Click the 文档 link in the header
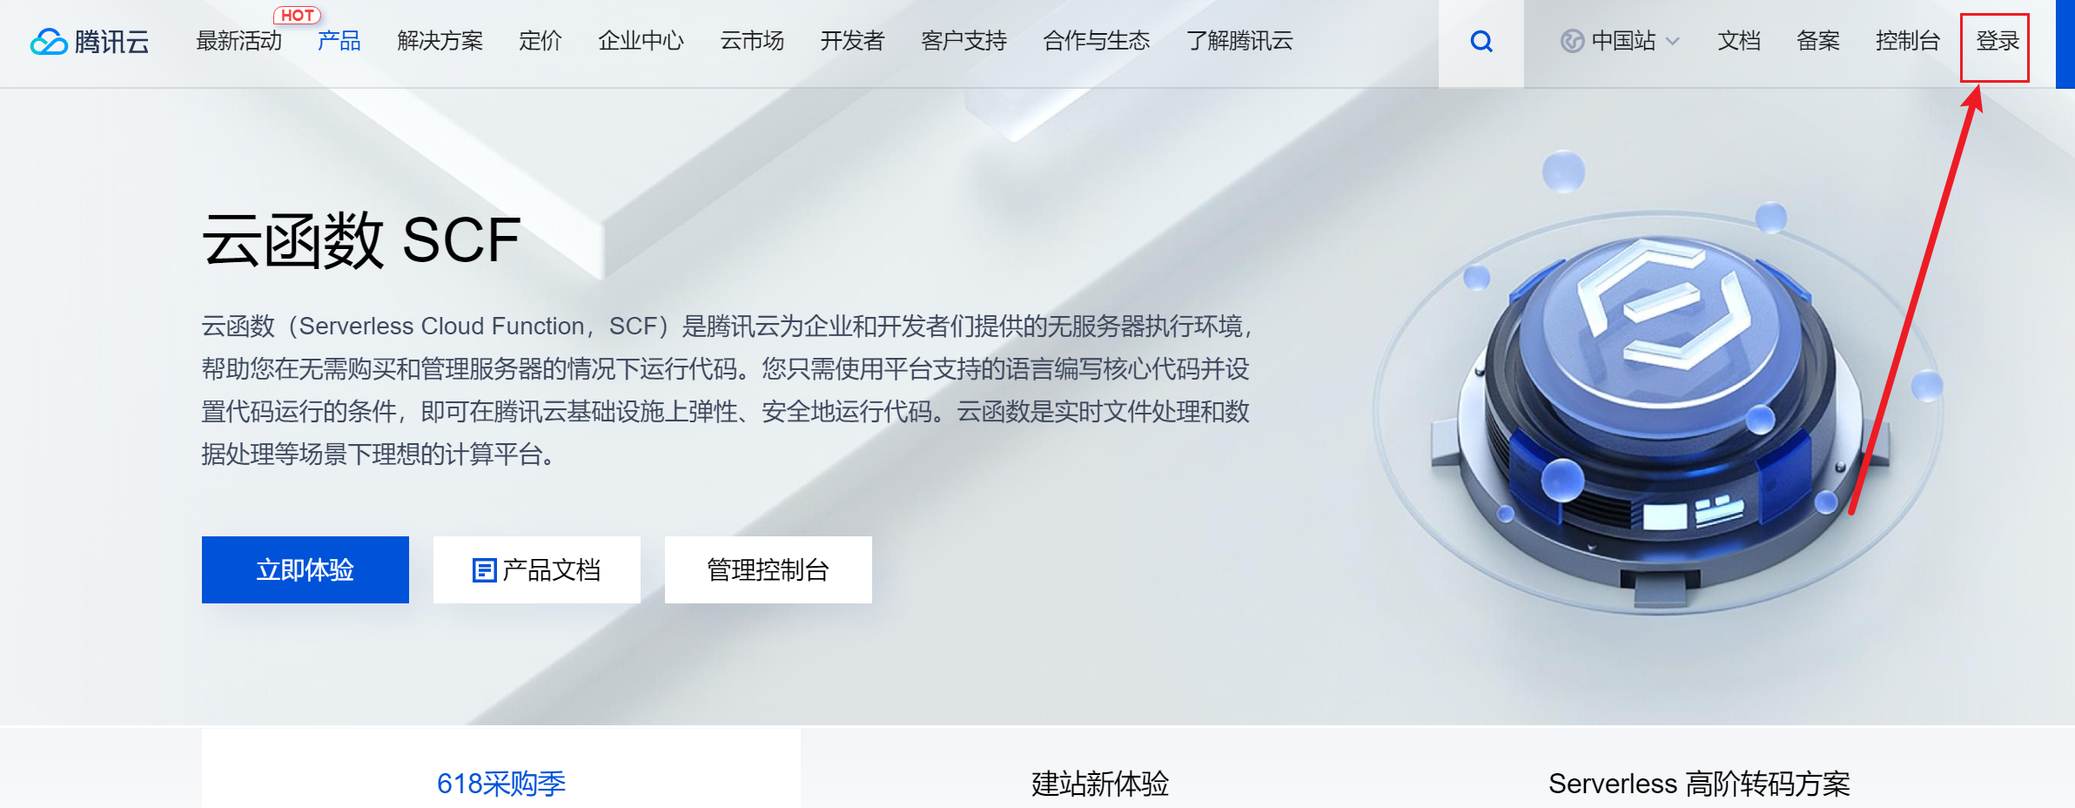The height and width of the screenshot is (808, 2075). coord(1739,41)
